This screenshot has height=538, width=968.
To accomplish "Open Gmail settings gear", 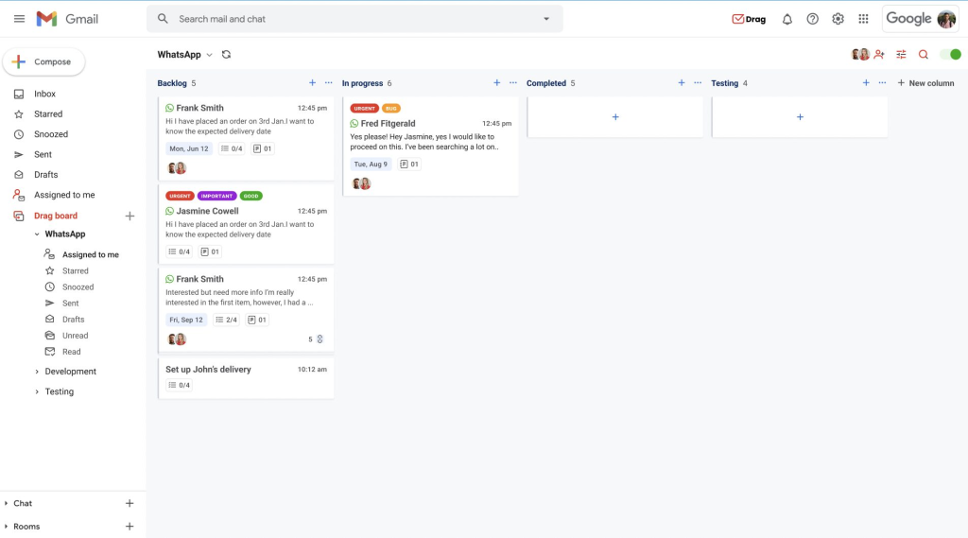I will point(838,19).
